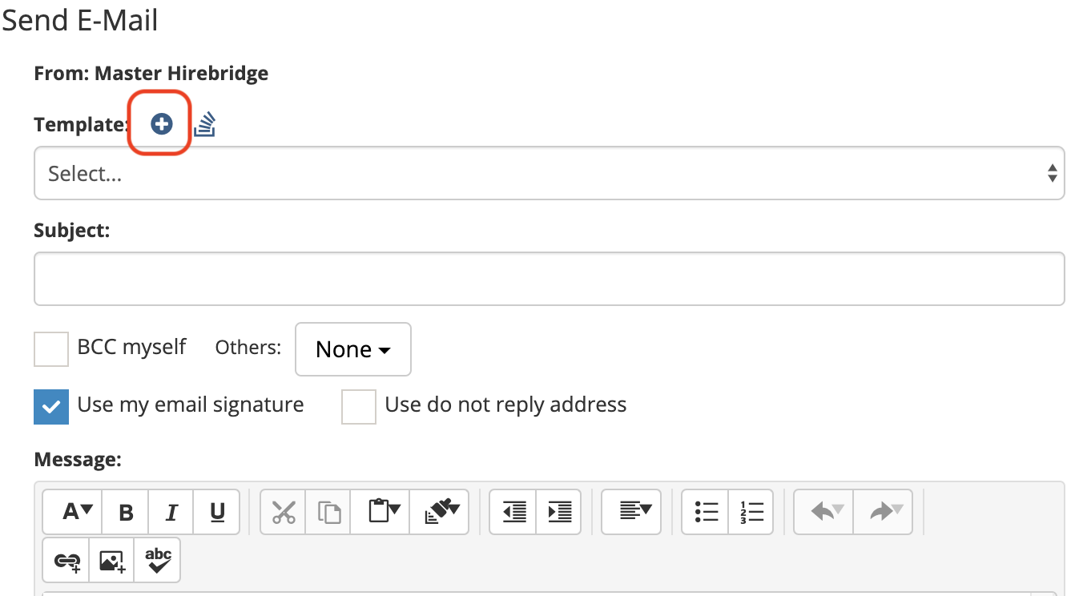Toggle bold formatting in message editor
The height and width of the screenshot is (596, 1075).
pos(126,512)
